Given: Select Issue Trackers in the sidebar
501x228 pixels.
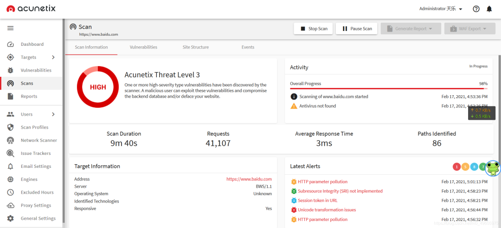Looking at the screenshot, I should pyautogui.click(x=32, y=154).
